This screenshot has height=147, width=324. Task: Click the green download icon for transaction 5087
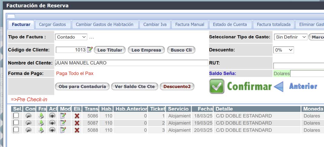pyautogui.click(x=41, y=123)
